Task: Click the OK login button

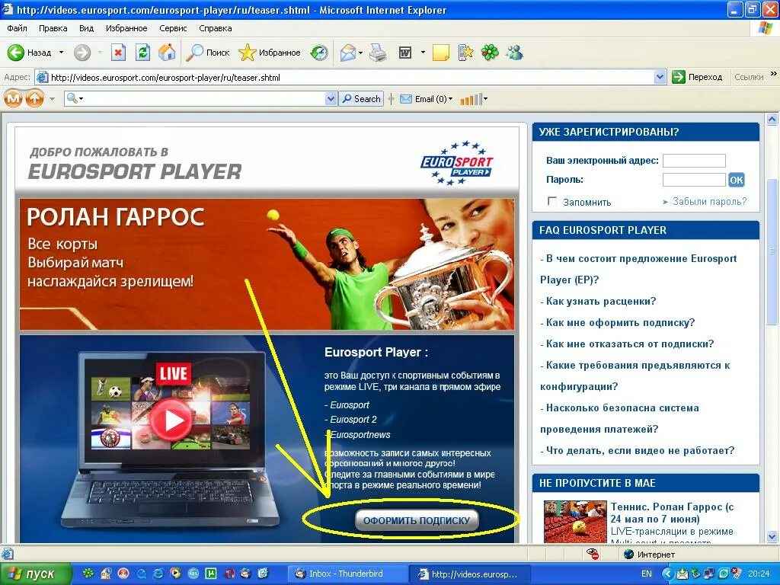Action: click(737, 180)
